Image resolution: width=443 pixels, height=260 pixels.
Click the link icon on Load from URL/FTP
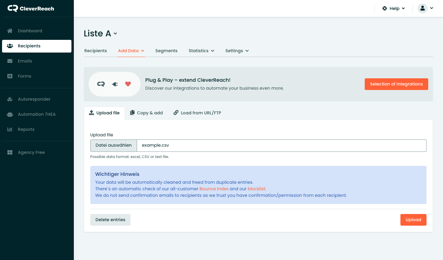pyautogui.click(x=176, y=113)
